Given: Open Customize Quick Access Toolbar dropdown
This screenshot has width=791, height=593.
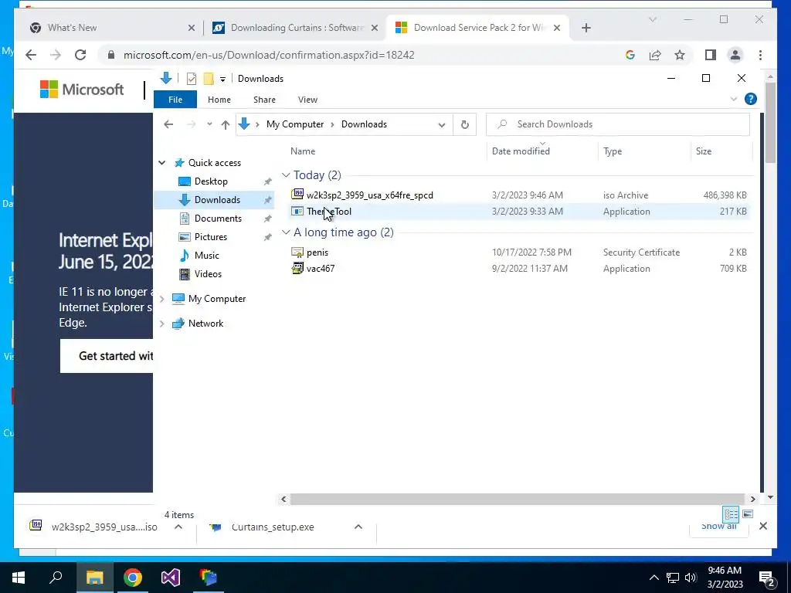Looking at the screenshot, I should pos(222,80).
